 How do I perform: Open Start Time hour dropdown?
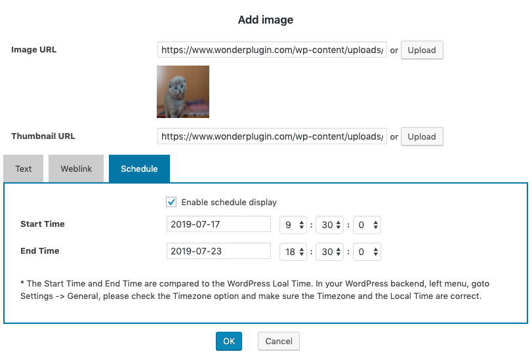pos(293,225)
